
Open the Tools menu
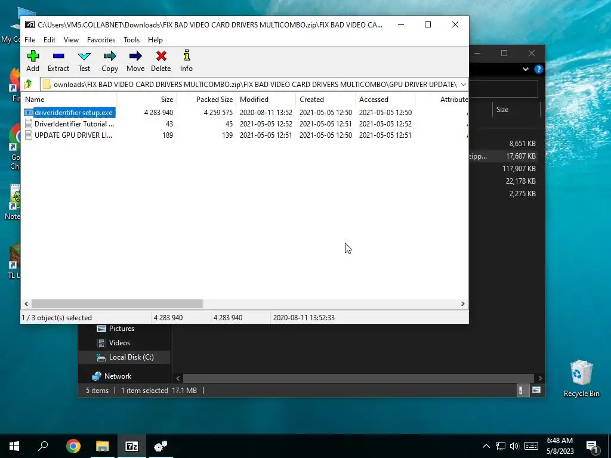(x=131, y=40)
